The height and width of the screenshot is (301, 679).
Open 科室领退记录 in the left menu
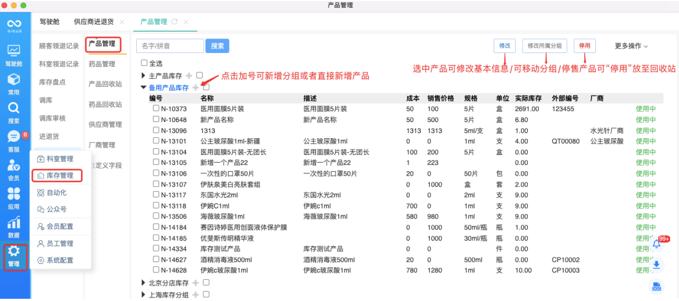59,64
